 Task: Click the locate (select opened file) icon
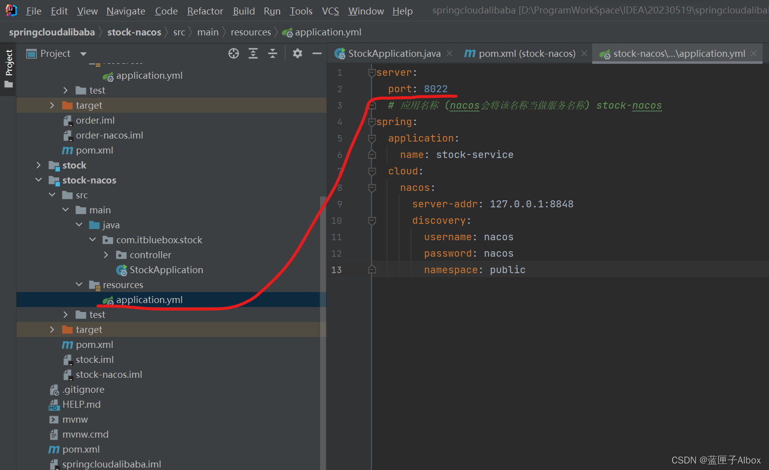233,53
